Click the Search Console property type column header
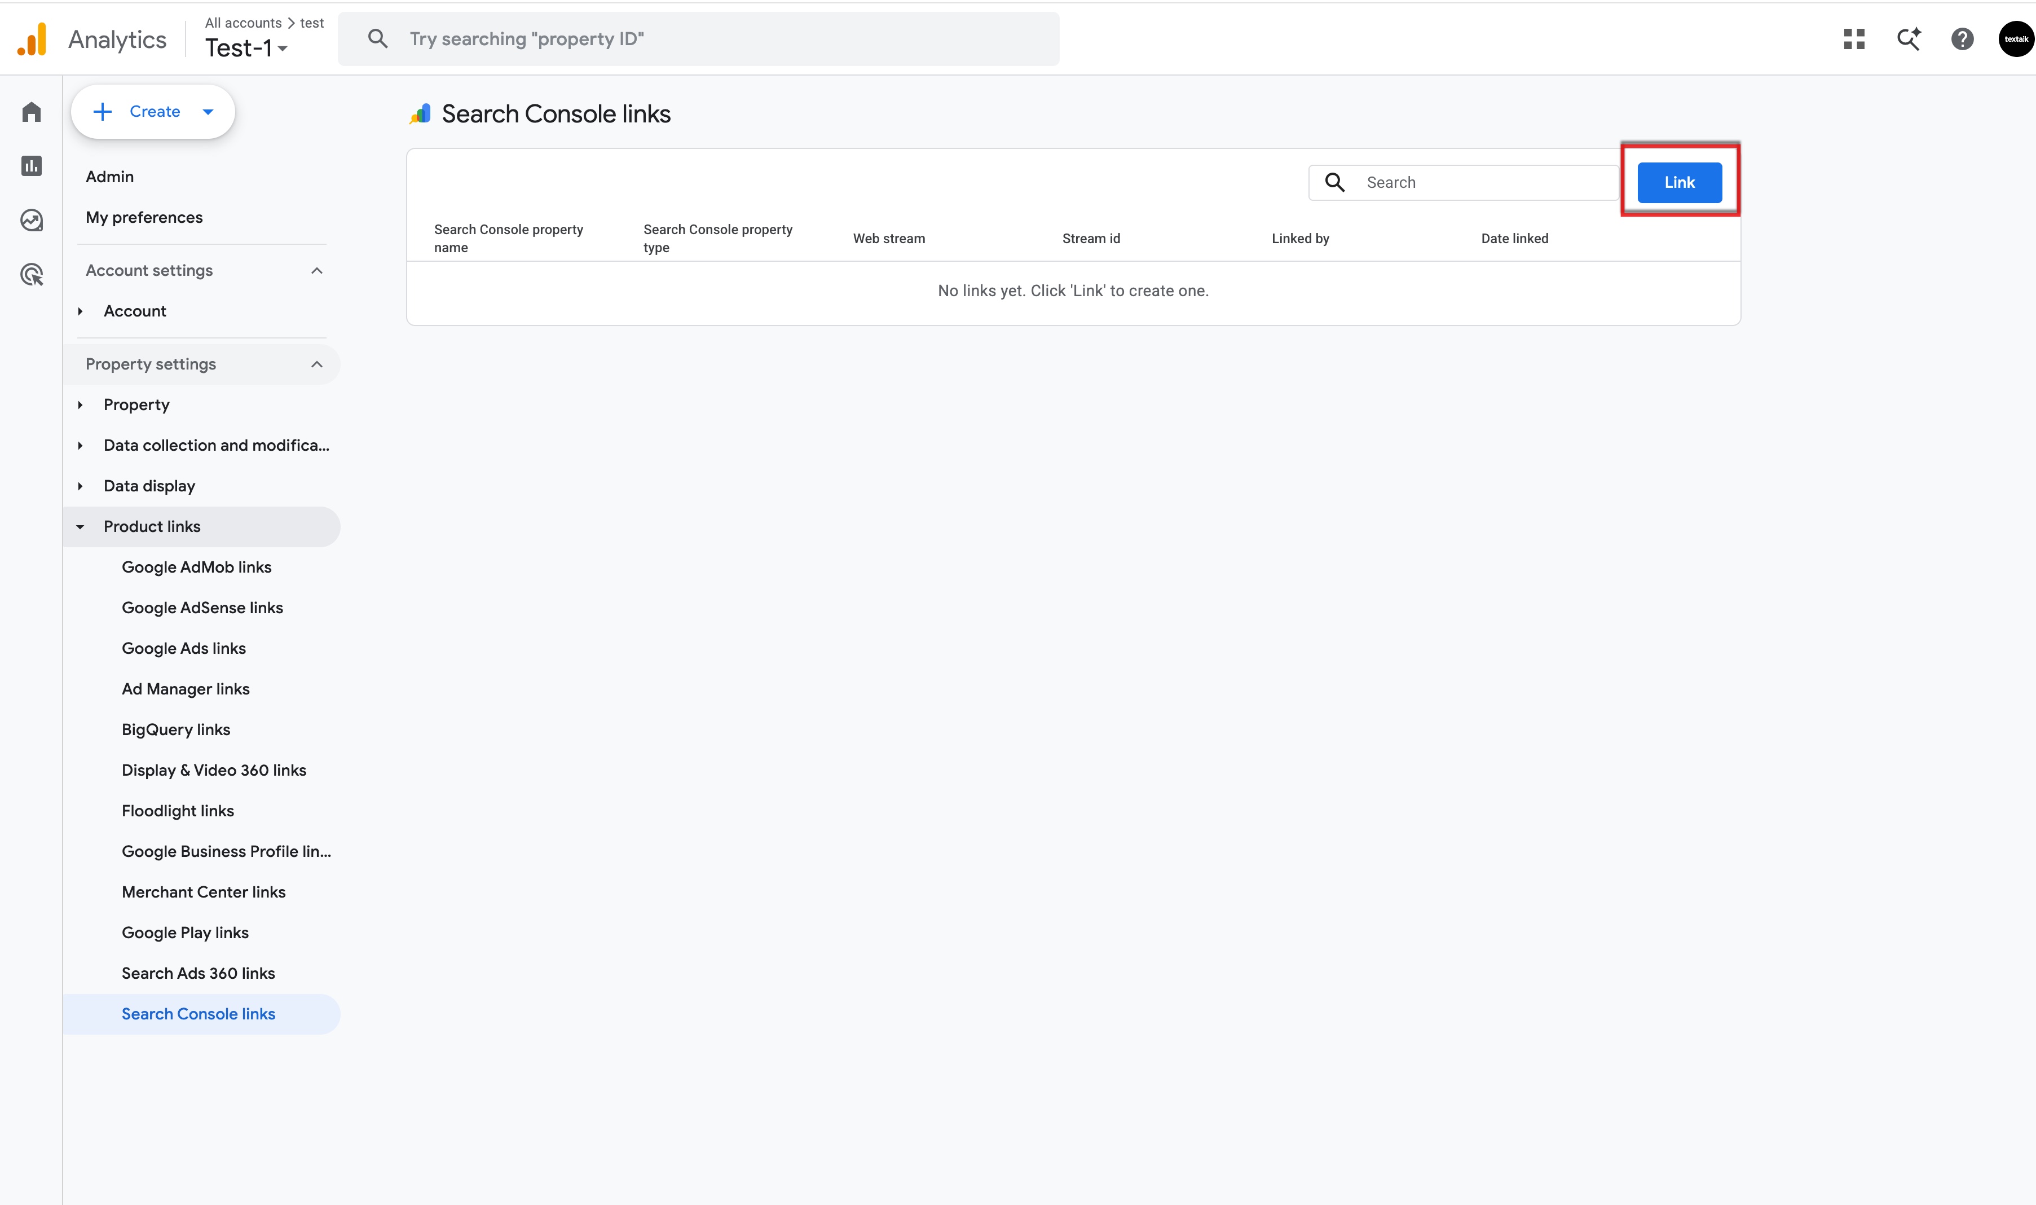Image resolution: width=2036 pixels, height=1205 pixels. (719, 238)
